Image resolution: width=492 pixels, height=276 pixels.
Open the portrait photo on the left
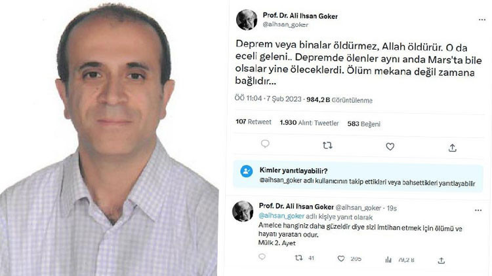pyautogui.click(x=109, y=138)
